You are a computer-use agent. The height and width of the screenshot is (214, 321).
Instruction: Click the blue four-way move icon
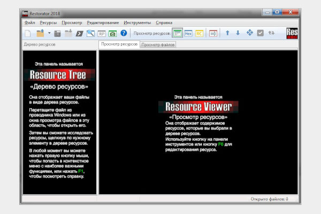[x=249, y=33]
